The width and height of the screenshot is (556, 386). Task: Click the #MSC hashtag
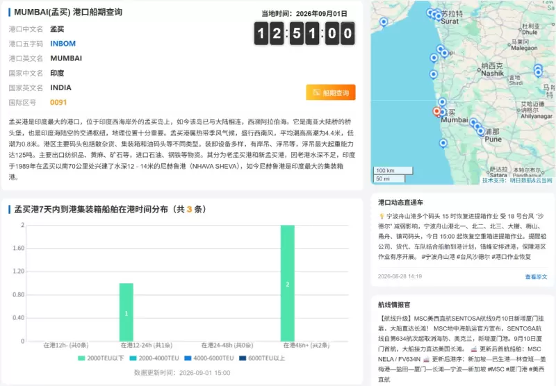[496, 369]
